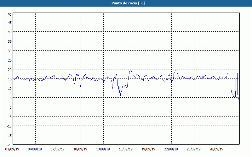Click the 45 value on the y-axis
Screen dimensions: 252x157
pyautogui.click(x=10, y=22)
